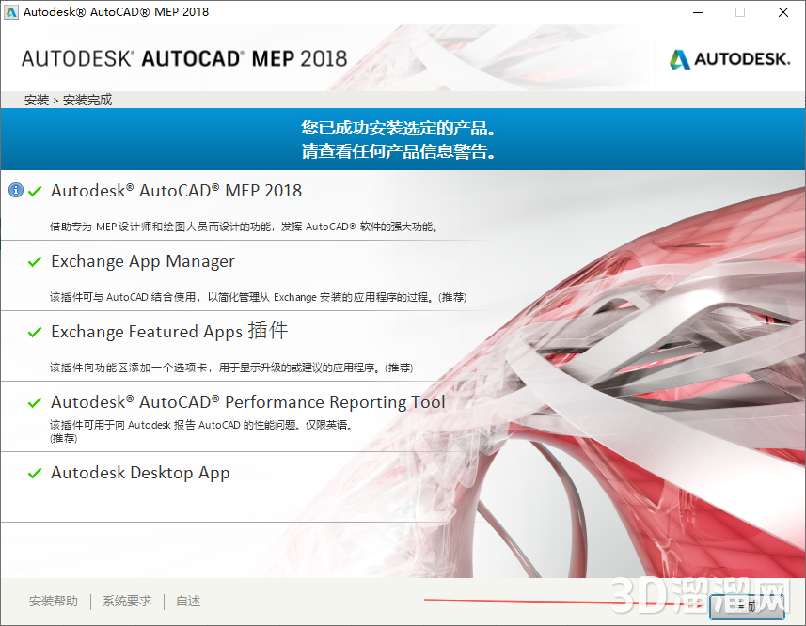Click the checkmark beside Autodesk Desktop App
This screenshot has width=806, height=626.
click(x=35, y=473)
